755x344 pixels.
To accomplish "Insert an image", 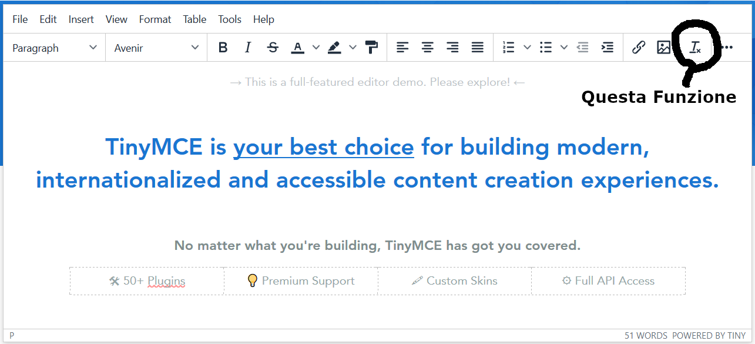I will (664, 48).
